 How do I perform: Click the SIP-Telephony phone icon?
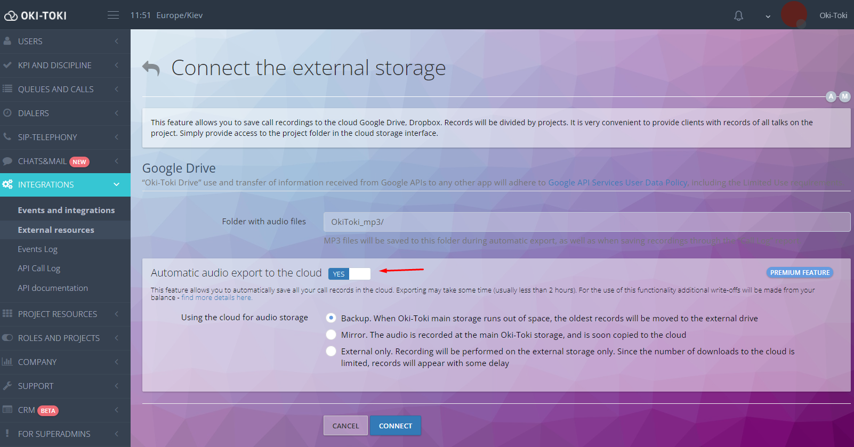click(7, 137)
